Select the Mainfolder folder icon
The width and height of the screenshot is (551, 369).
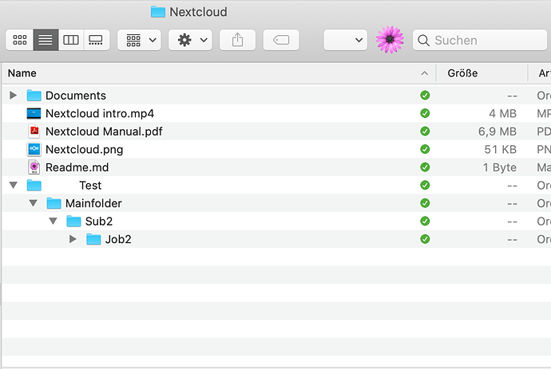coord(54,202)
